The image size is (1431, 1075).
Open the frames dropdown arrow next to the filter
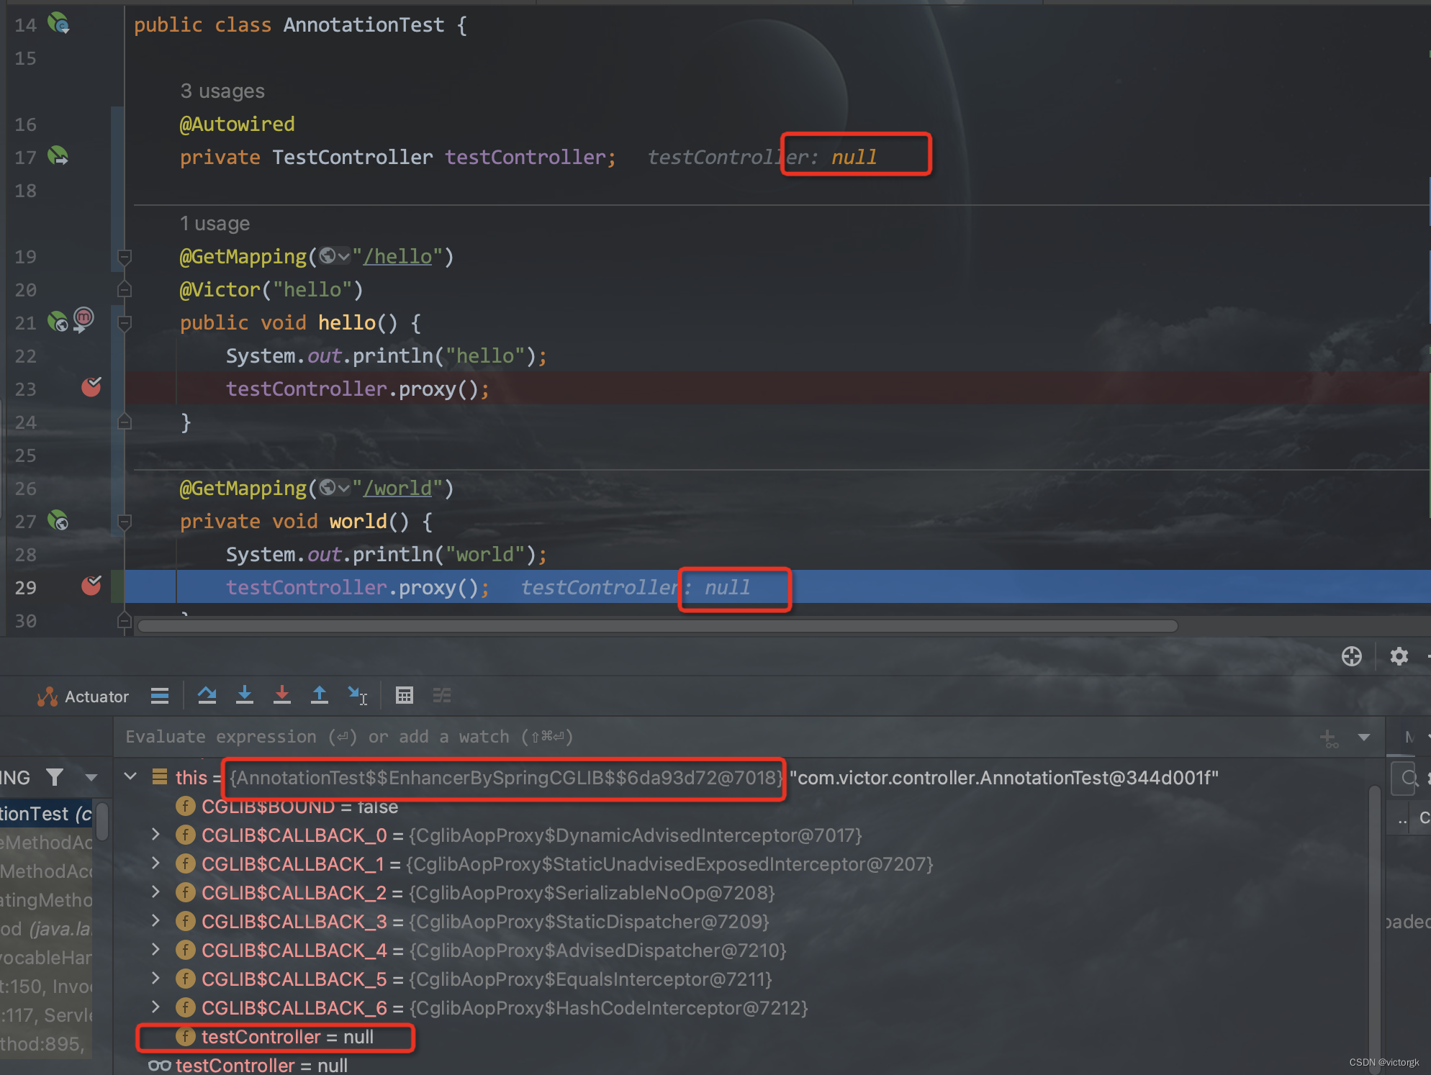pyautogui.click(x=91, y=777)
